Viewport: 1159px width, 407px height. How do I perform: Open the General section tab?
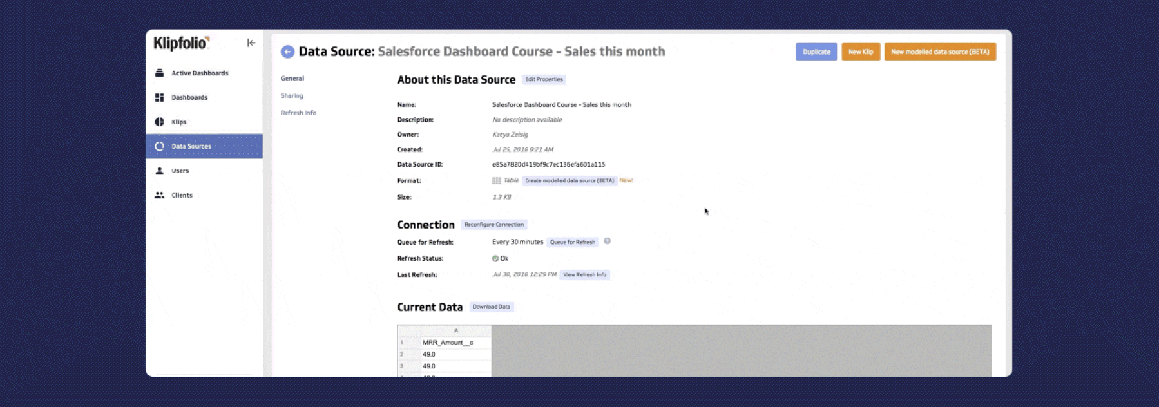292,78
